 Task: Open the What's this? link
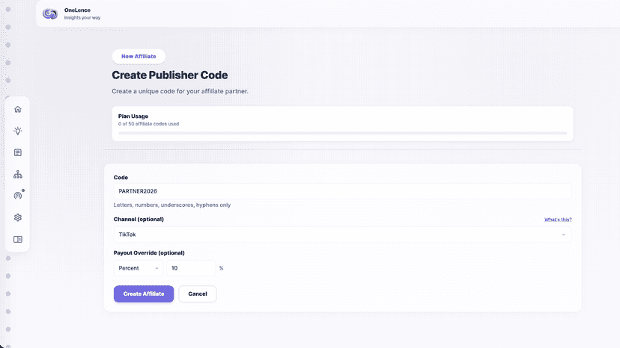[x=558, y=220]
